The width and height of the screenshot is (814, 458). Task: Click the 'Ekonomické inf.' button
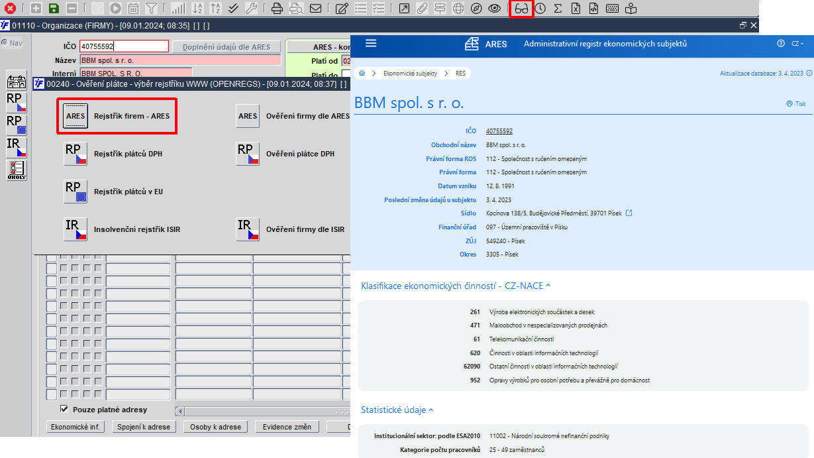76,427
